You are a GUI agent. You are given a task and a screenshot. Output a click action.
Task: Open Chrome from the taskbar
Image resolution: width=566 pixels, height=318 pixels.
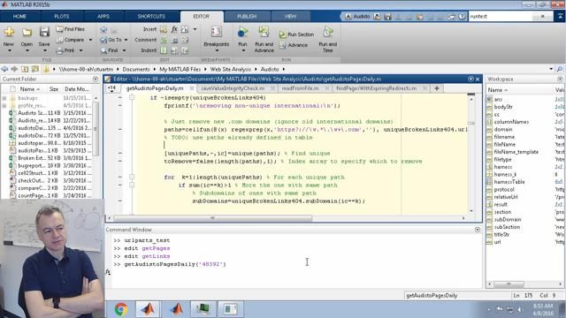click(x=121, y=309)
